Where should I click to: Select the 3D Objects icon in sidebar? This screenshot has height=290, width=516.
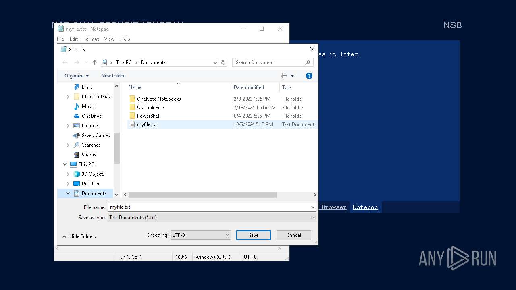click(77, 174)
